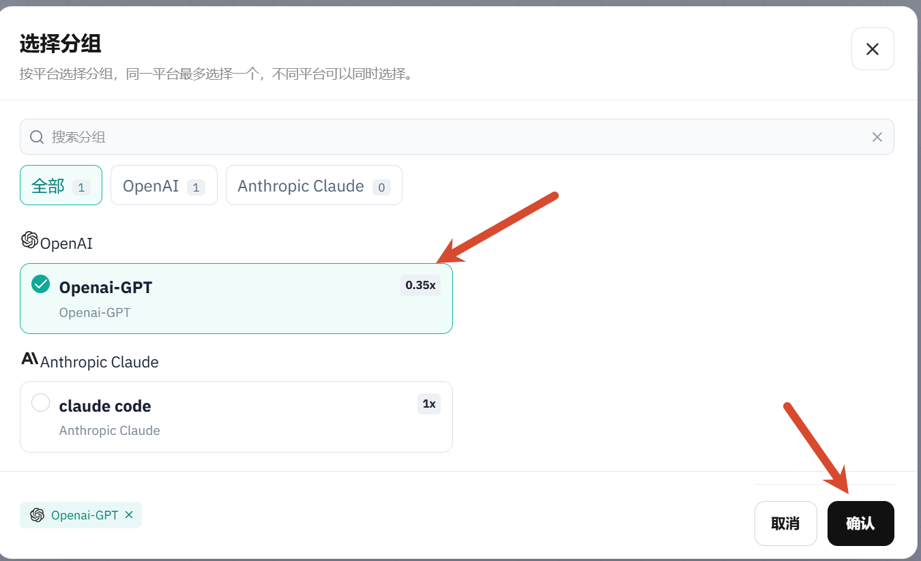The height and width of the screenshot is (561, 921).
Task: Click the 0 count badge on Anthropic tab
Action: [x=381, y=187]
